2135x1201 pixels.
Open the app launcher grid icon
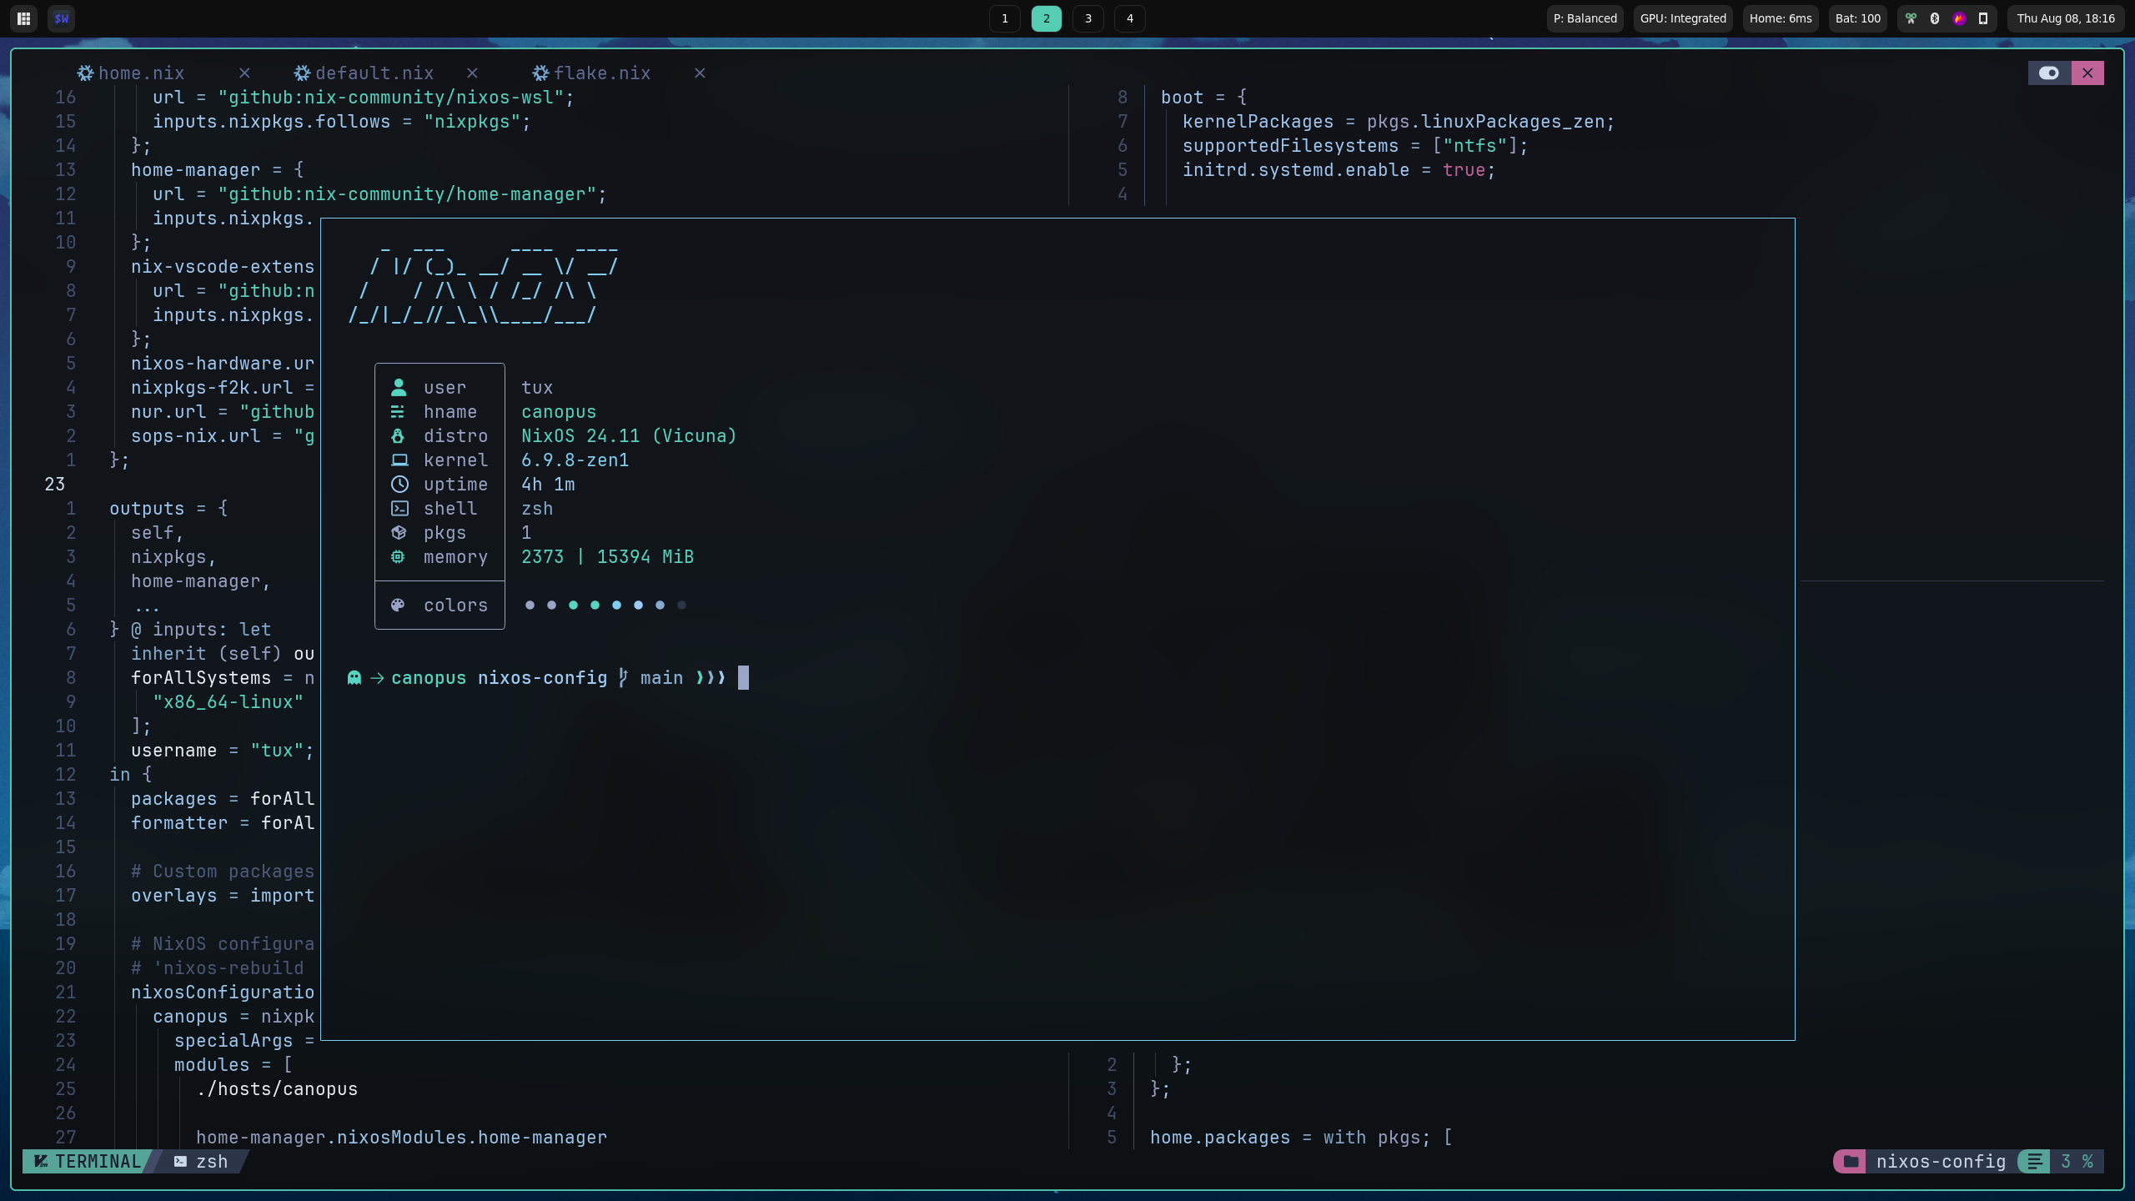tap(24, 18)
